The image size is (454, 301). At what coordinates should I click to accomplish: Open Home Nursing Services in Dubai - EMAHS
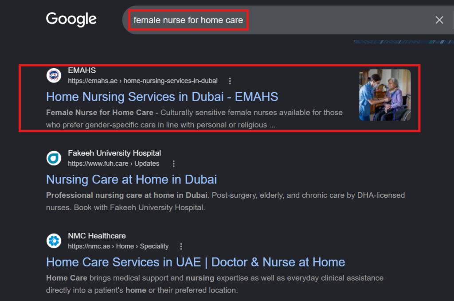pyautogui.click(x=162, y=97)
